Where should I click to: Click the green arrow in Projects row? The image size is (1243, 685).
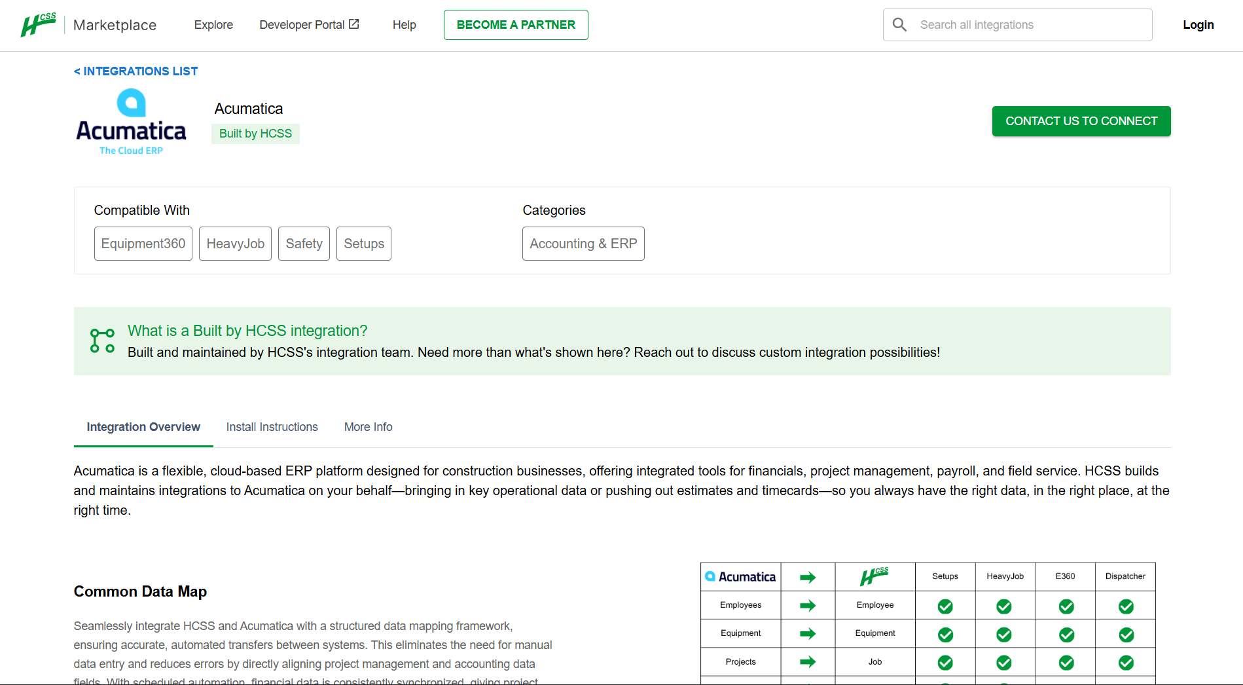(x=808, y=662)
